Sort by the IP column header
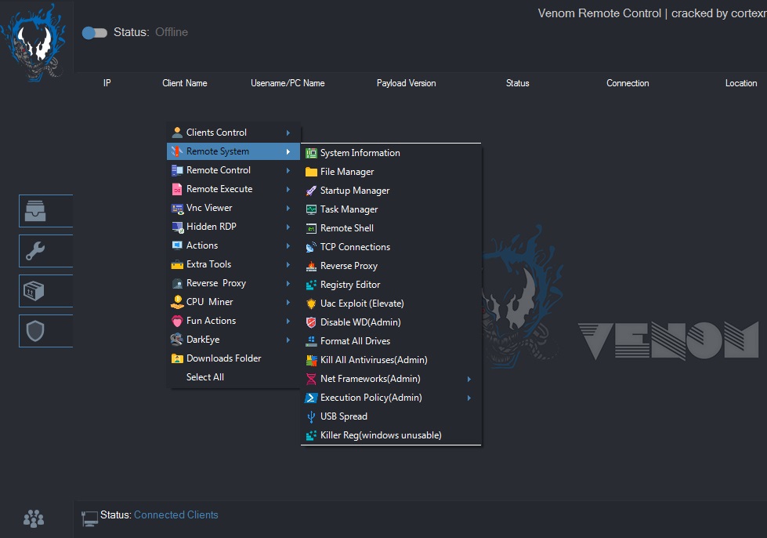The height and width of the screenshot is (538, 767). point(107,83)
